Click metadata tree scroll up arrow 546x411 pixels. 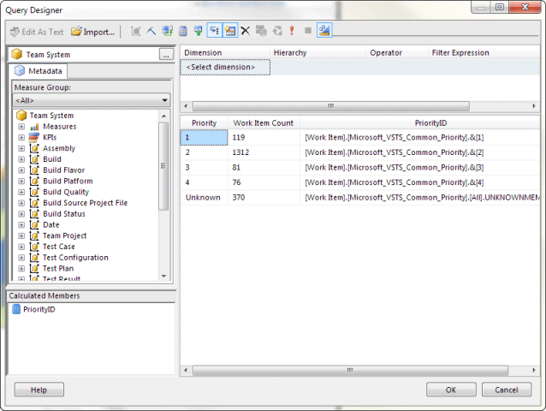163,116
